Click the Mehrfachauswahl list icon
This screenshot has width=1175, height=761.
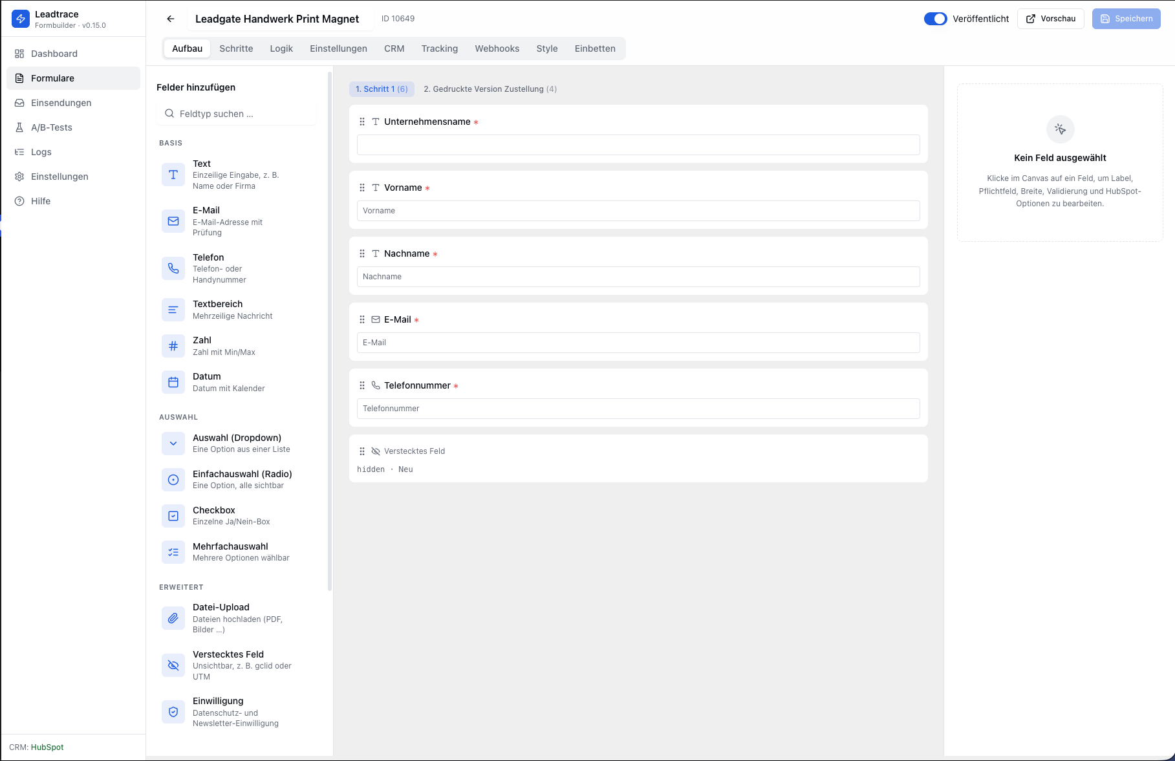tap(173, 552)
